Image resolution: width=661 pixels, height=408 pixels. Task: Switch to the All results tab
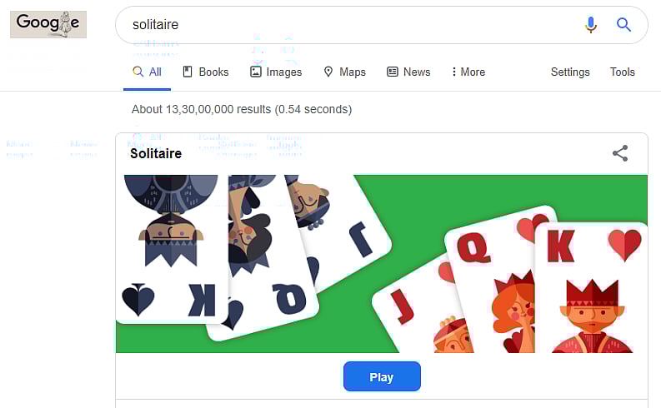[148, 72]
